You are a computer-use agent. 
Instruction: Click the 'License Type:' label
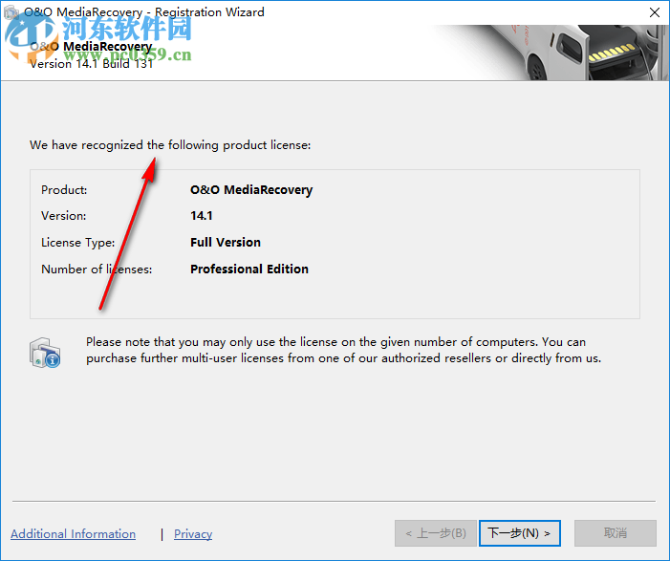77,243
